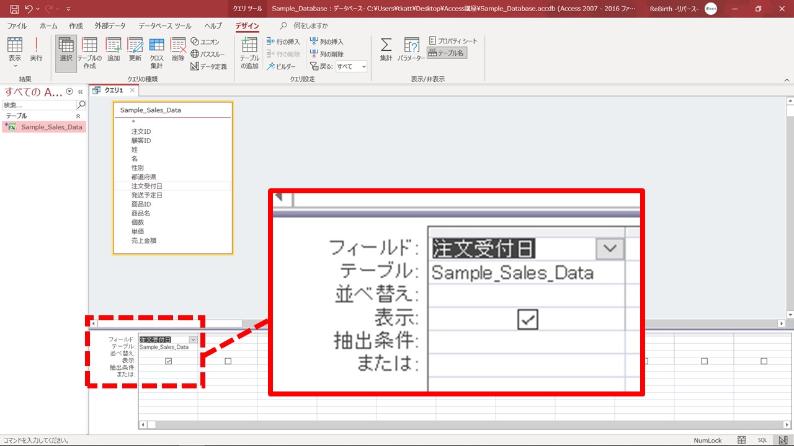Click the navigation pane 検索 search box
Image resolution: width=794 pixels, height=446 pixels.
pyautogui.click(x=40, y=105)
